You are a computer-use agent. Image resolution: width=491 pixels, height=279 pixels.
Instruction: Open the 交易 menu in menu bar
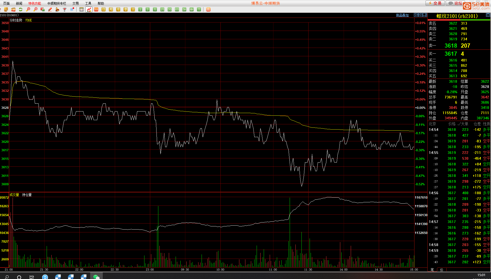pyautogui.click(x=75, y=3)
